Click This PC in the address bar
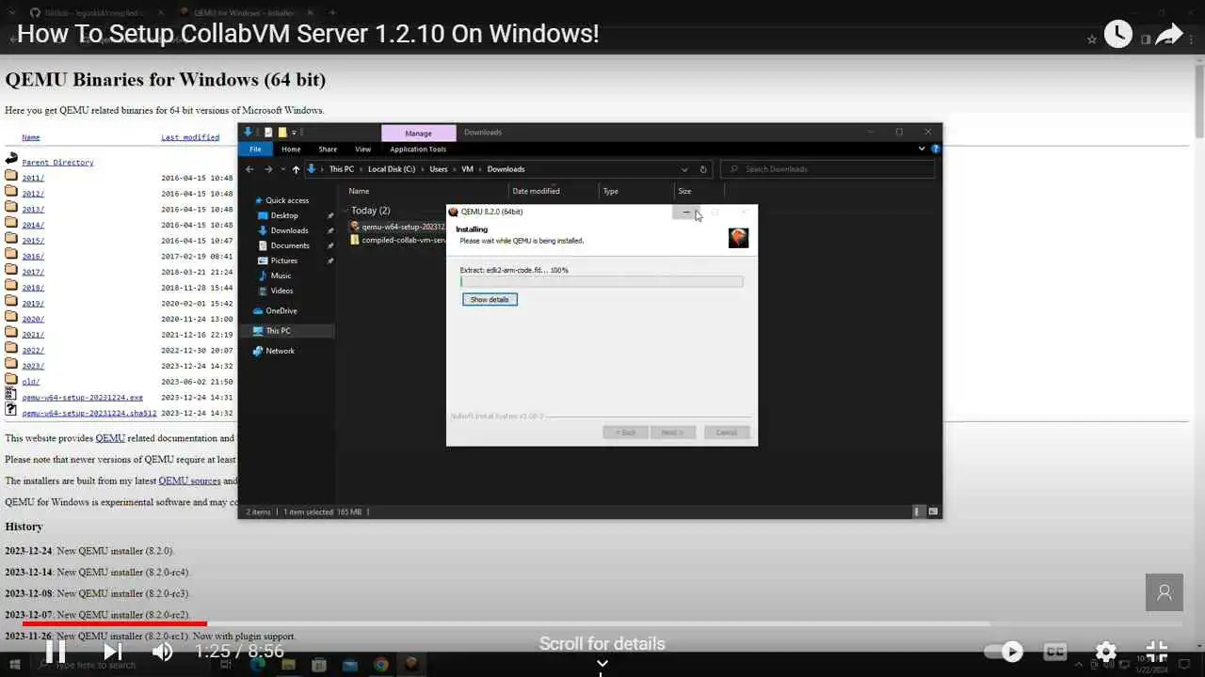 342,169
